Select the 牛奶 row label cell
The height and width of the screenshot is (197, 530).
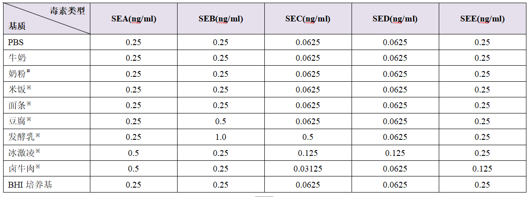pyautogui.click(x=17, y=58)
